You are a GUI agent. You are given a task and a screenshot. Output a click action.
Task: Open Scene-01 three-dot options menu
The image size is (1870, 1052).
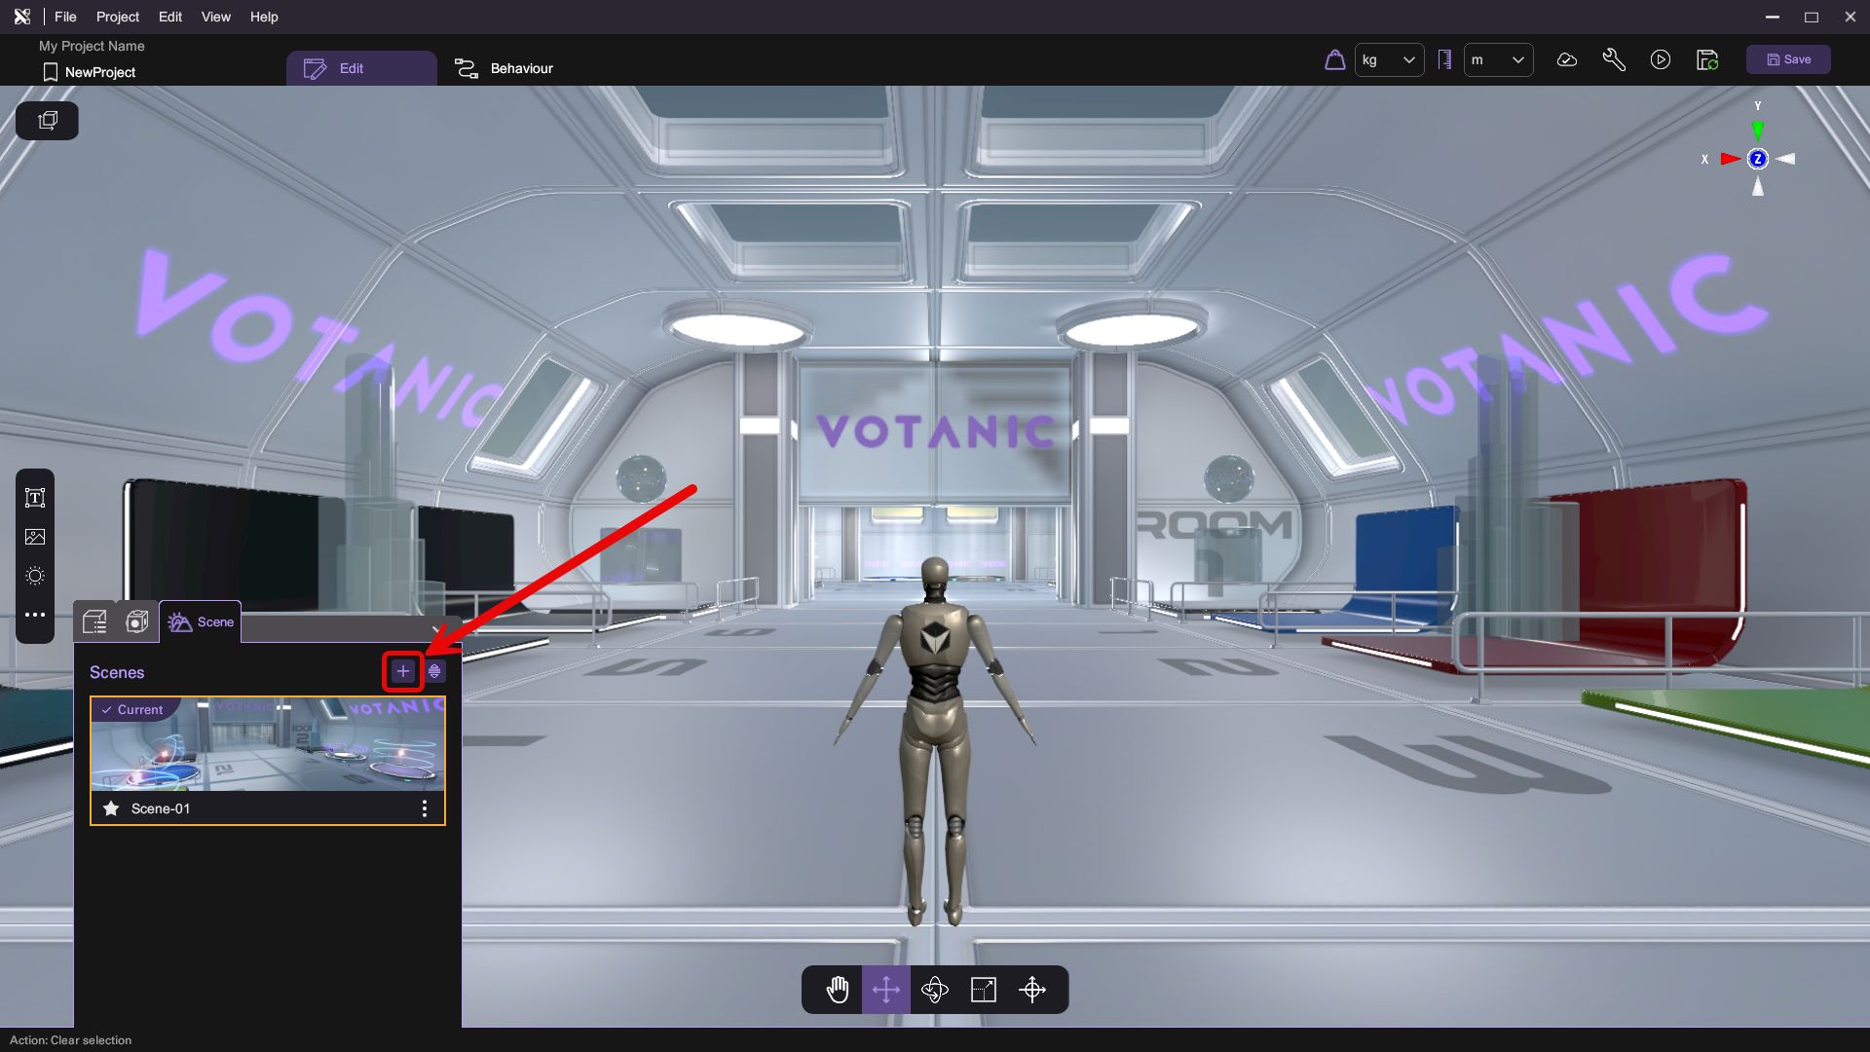tap(425, 808)
